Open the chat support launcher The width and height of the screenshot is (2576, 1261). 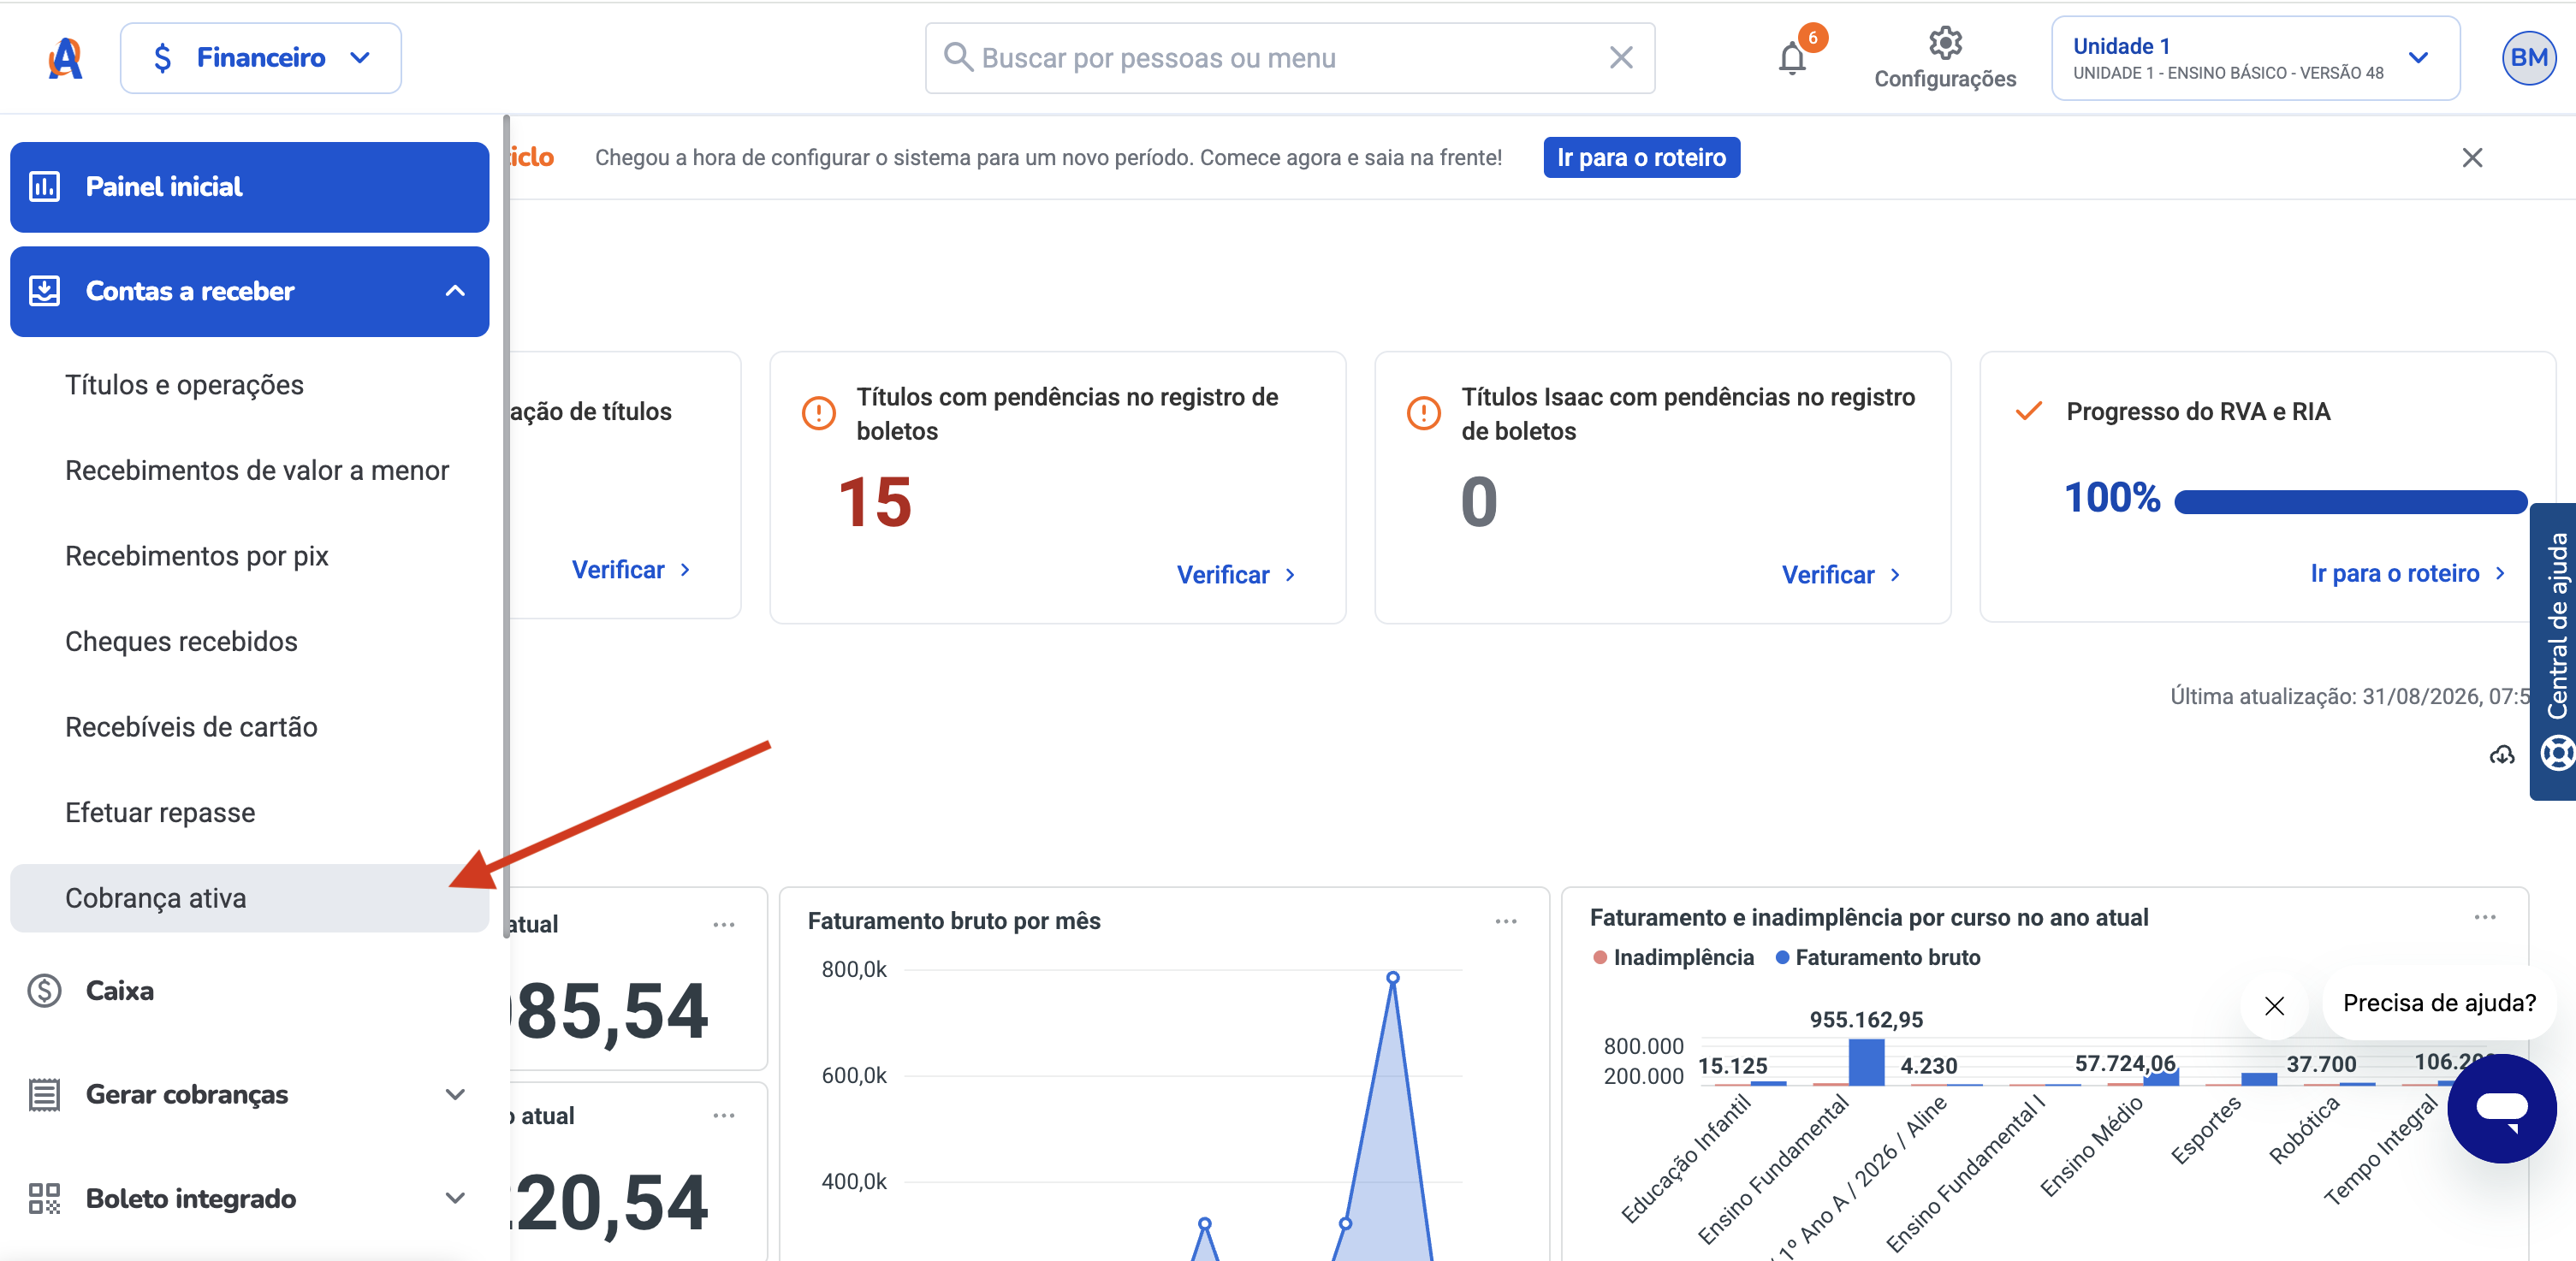click(x=2502, y=1108)
